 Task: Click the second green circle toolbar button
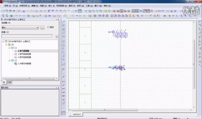[x=109, y=11]
